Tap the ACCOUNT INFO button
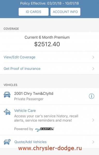 tap(65, 12)
